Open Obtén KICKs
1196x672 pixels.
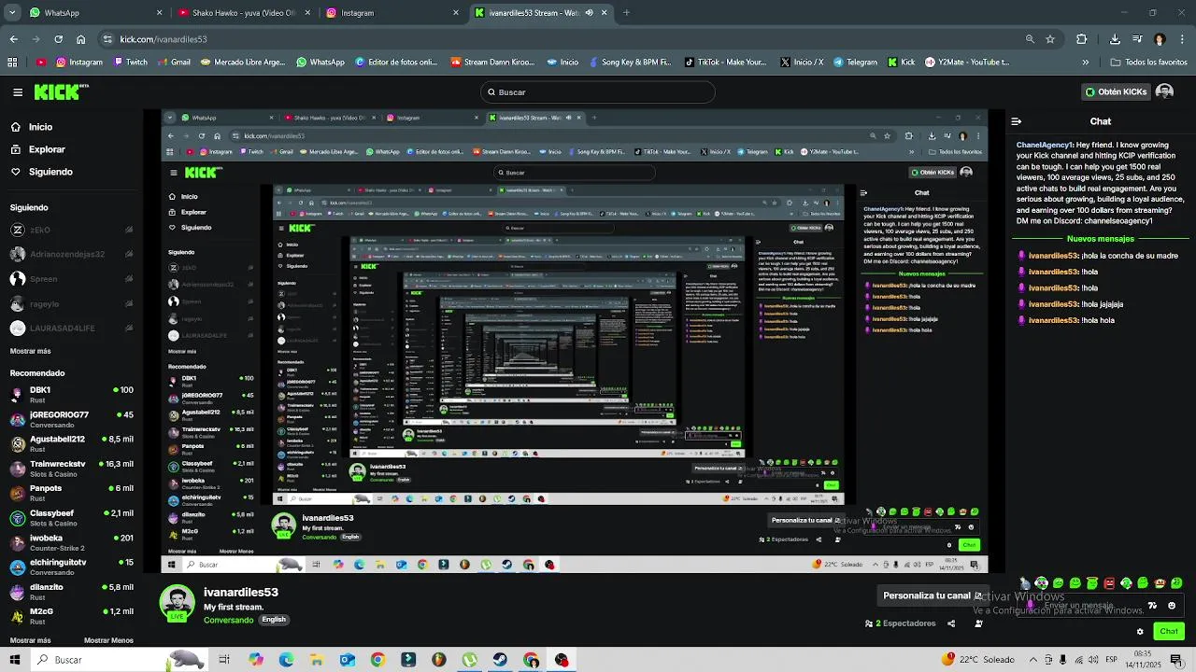pyautogui.click(x=1116, y=92)
